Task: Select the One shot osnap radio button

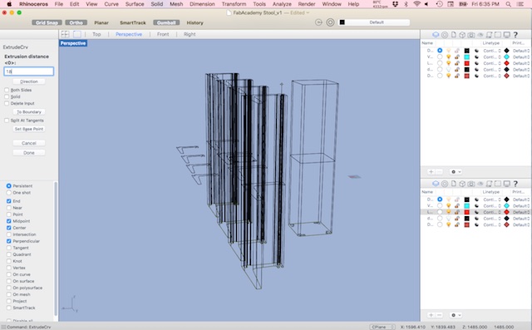Action: [9, 193]
